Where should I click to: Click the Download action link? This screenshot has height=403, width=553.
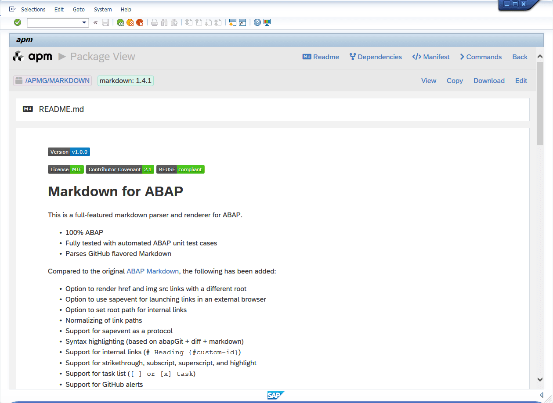[x=489, y=81]
